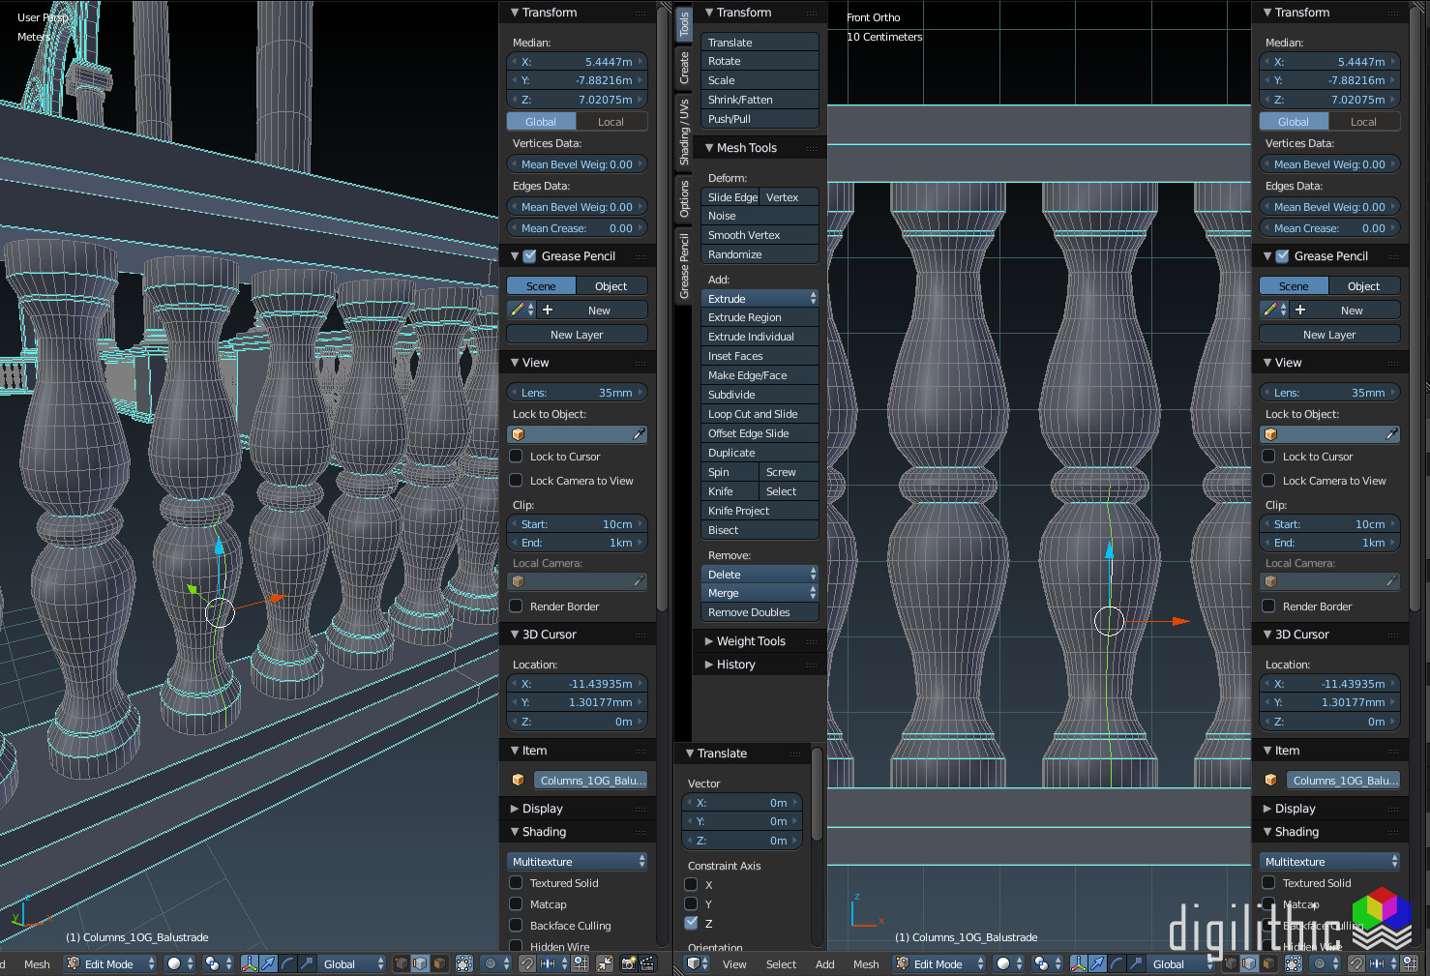This screenshot has width=1430, height=976.
Task: Enable Lock to Cursor in left panel
Action: click(x=517, y=457)
